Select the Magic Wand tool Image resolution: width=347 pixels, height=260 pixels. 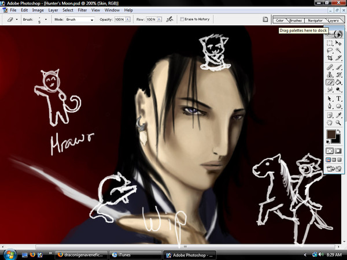point(338,51)
